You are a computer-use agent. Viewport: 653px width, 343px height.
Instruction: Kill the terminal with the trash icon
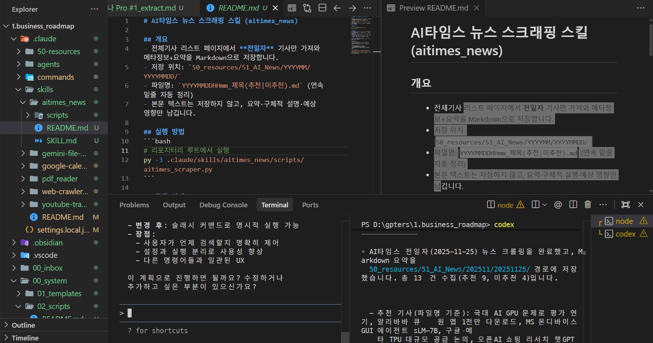click(588, 205)
